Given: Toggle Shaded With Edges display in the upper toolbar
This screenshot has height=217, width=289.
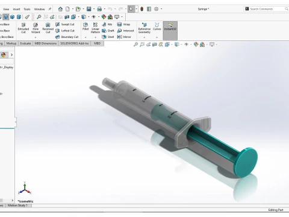Looking at the screenshot, I should point(6,17).
